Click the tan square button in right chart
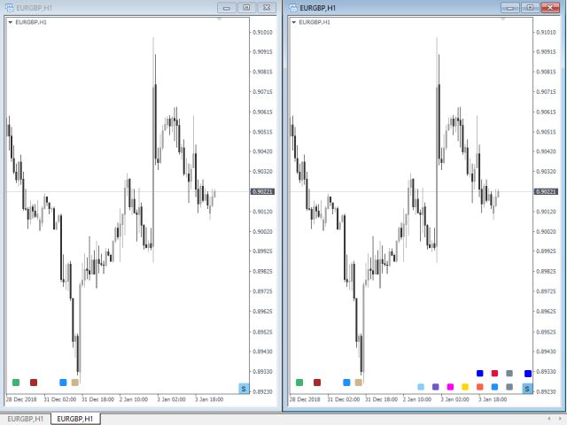 tap(358, 382)
